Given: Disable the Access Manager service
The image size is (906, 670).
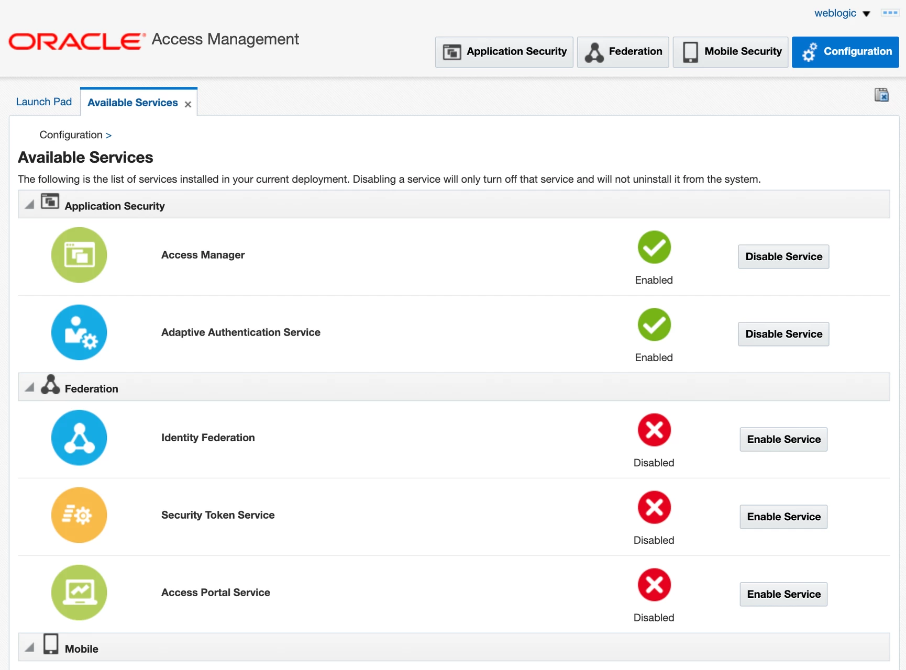Looking at the screenshot, I should click(x=783, y=256).
